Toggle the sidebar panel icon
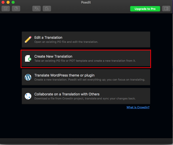 166,9
